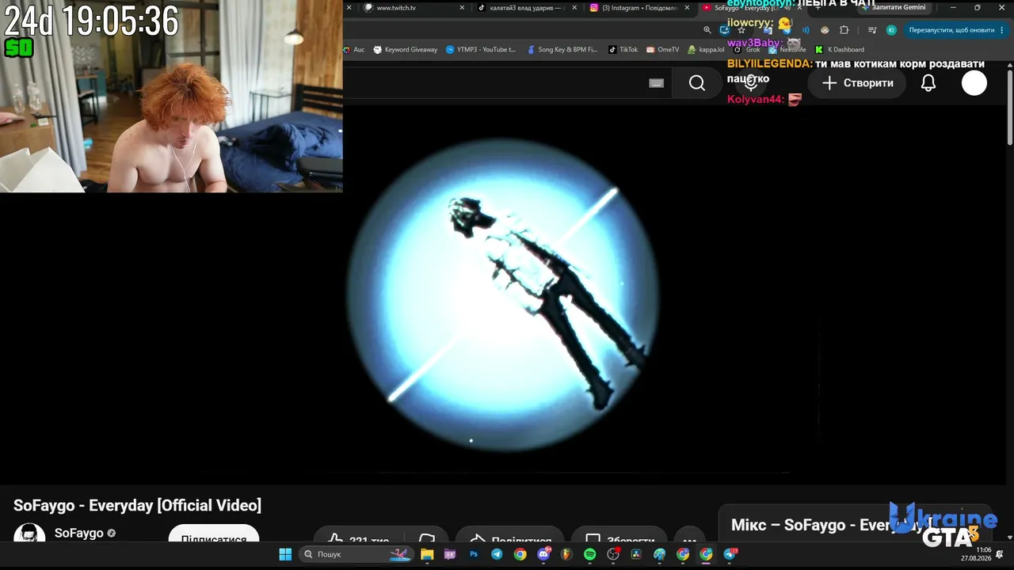Open the TikTok bookmark
The image size is (1014, 570).
point(623,49)
